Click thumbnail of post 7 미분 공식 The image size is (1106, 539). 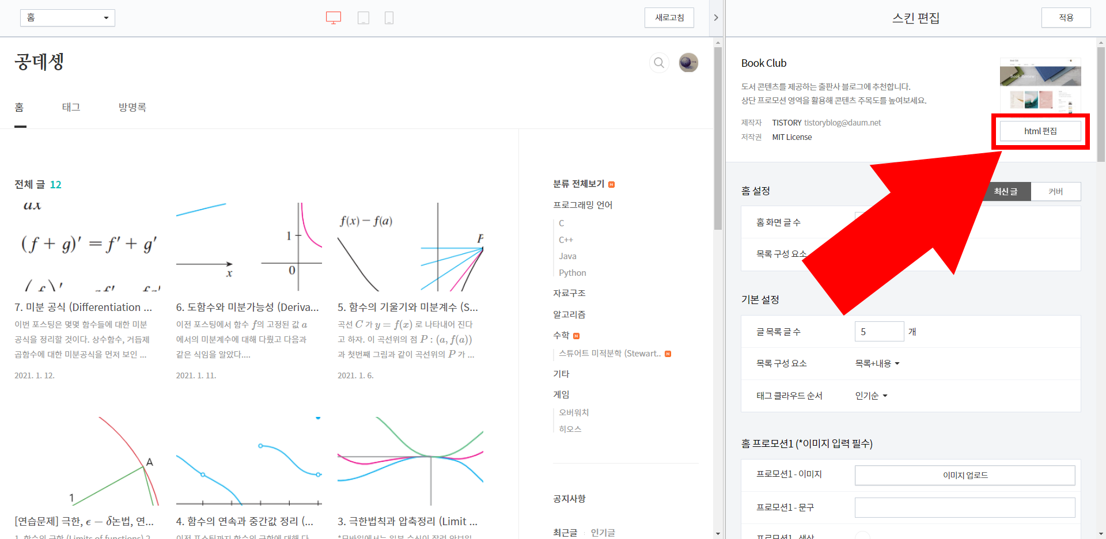88,247
